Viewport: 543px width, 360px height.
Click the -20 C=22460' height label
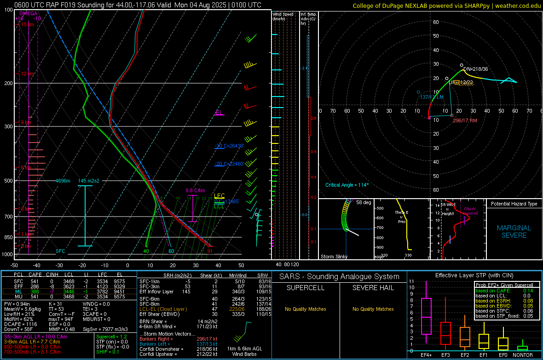tap(229, 164)
